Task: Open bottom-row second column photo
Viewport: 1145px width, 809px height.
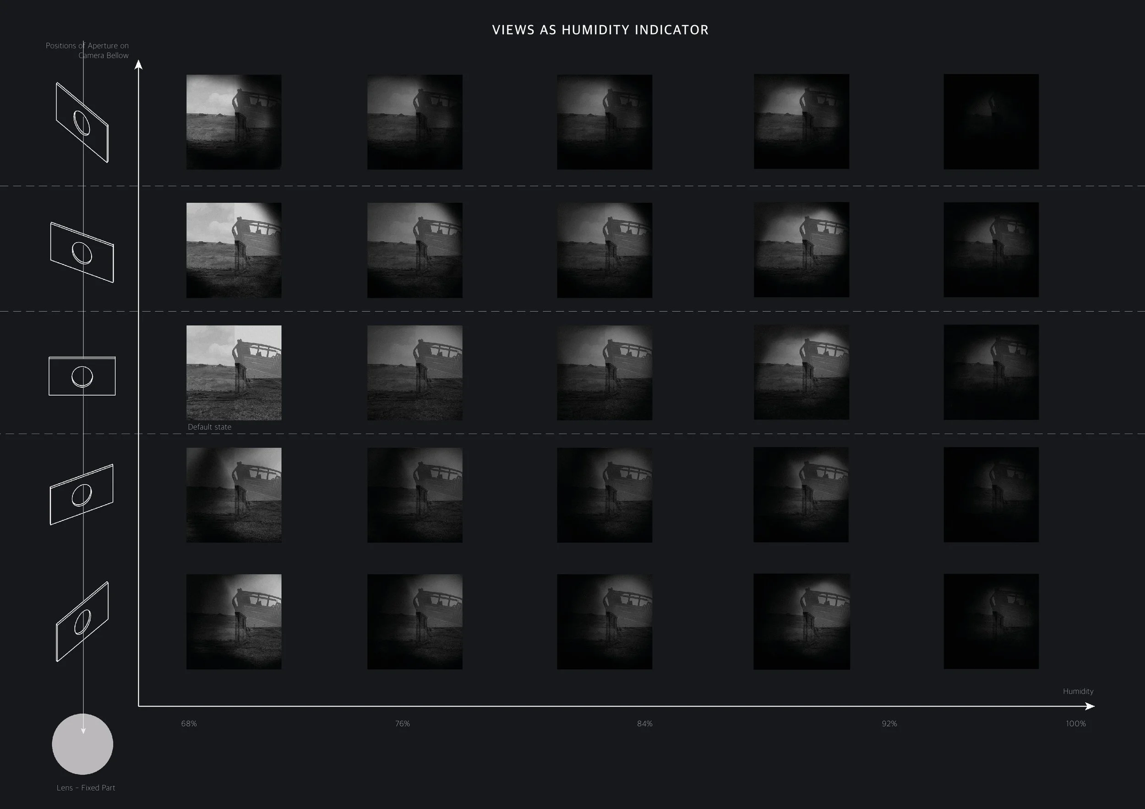Action: (x=415, y=622)
